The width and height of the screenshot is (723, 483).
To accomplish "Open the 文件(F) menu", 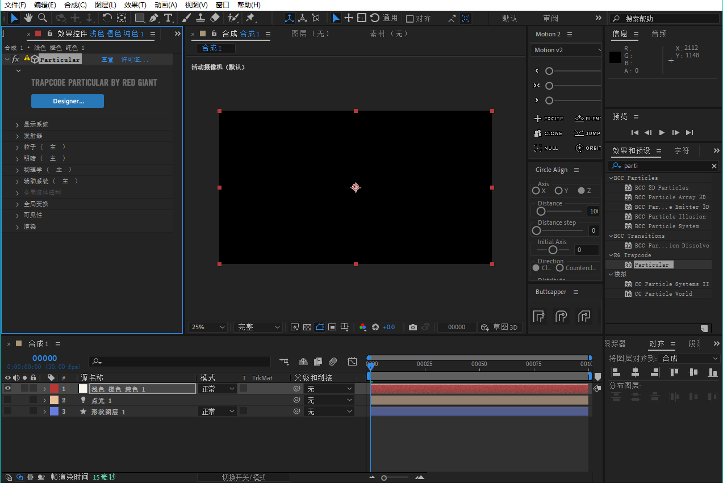I will [15, 5].
